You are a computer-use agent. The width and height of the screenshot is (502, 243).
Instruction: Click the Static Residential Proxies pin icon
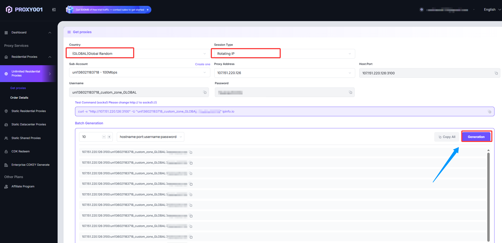pos(6,111)
